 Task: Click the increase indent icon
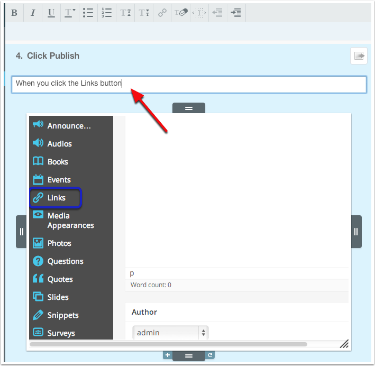[236, 13]
